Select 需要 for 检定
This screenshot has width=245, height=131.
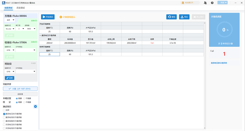17,102
